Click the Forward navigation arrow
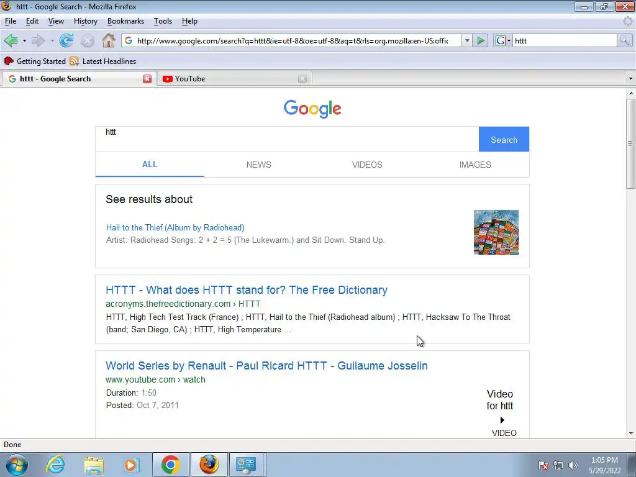 point(38,40)
